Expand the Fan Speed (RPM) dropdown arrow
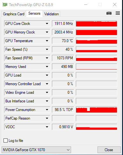This screenshot has width=123, height=155. [x=47, y=58]
